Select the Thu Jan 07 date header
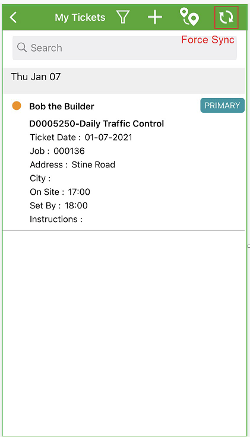The width and height of the screenshot is (250, 437). point(124,81)
